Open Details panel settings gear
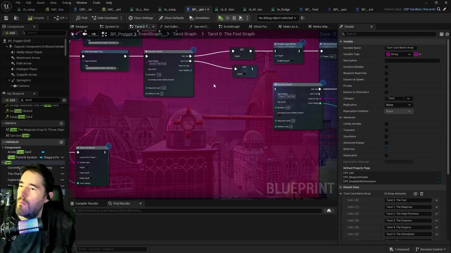451x253 pixels. 447,34
